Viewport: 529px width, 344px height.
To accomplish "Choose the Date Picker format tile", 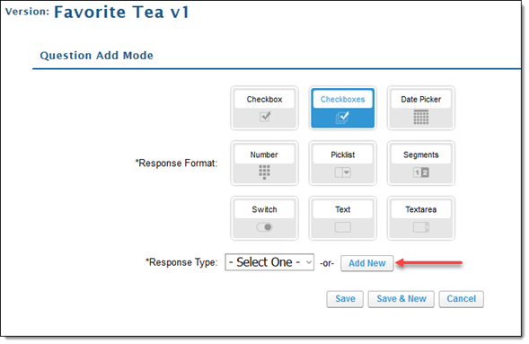I will pos(420,108).
